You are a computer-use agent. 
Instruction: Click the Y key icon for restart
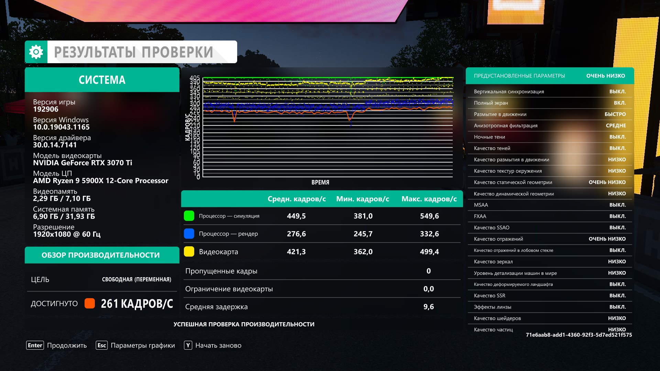pos(188,345)
